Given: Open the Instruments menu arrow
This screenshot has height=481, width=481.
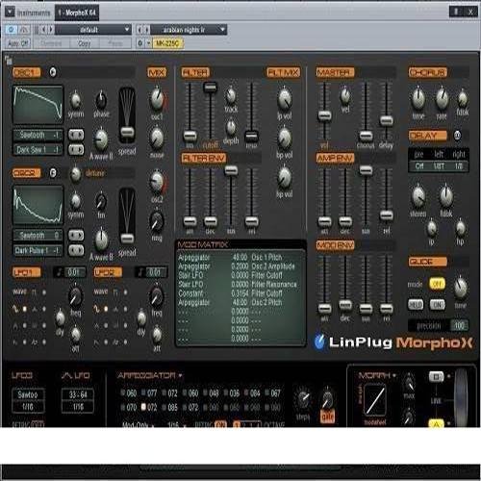Looking at the screenshot, I should tap(10, 13).
